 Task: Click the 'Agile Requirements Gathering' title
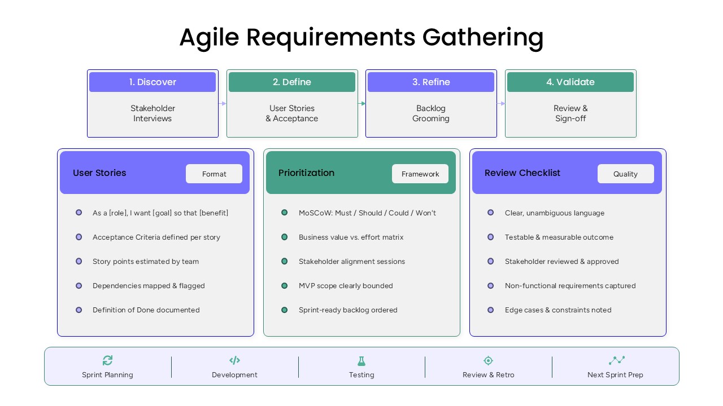pyautogui.click(x=361, y=38)
